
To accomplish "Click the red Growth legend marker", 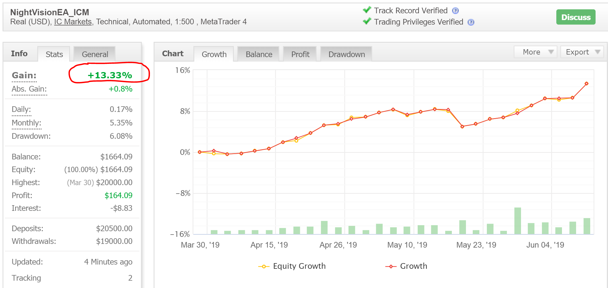I will click(391, 267).
